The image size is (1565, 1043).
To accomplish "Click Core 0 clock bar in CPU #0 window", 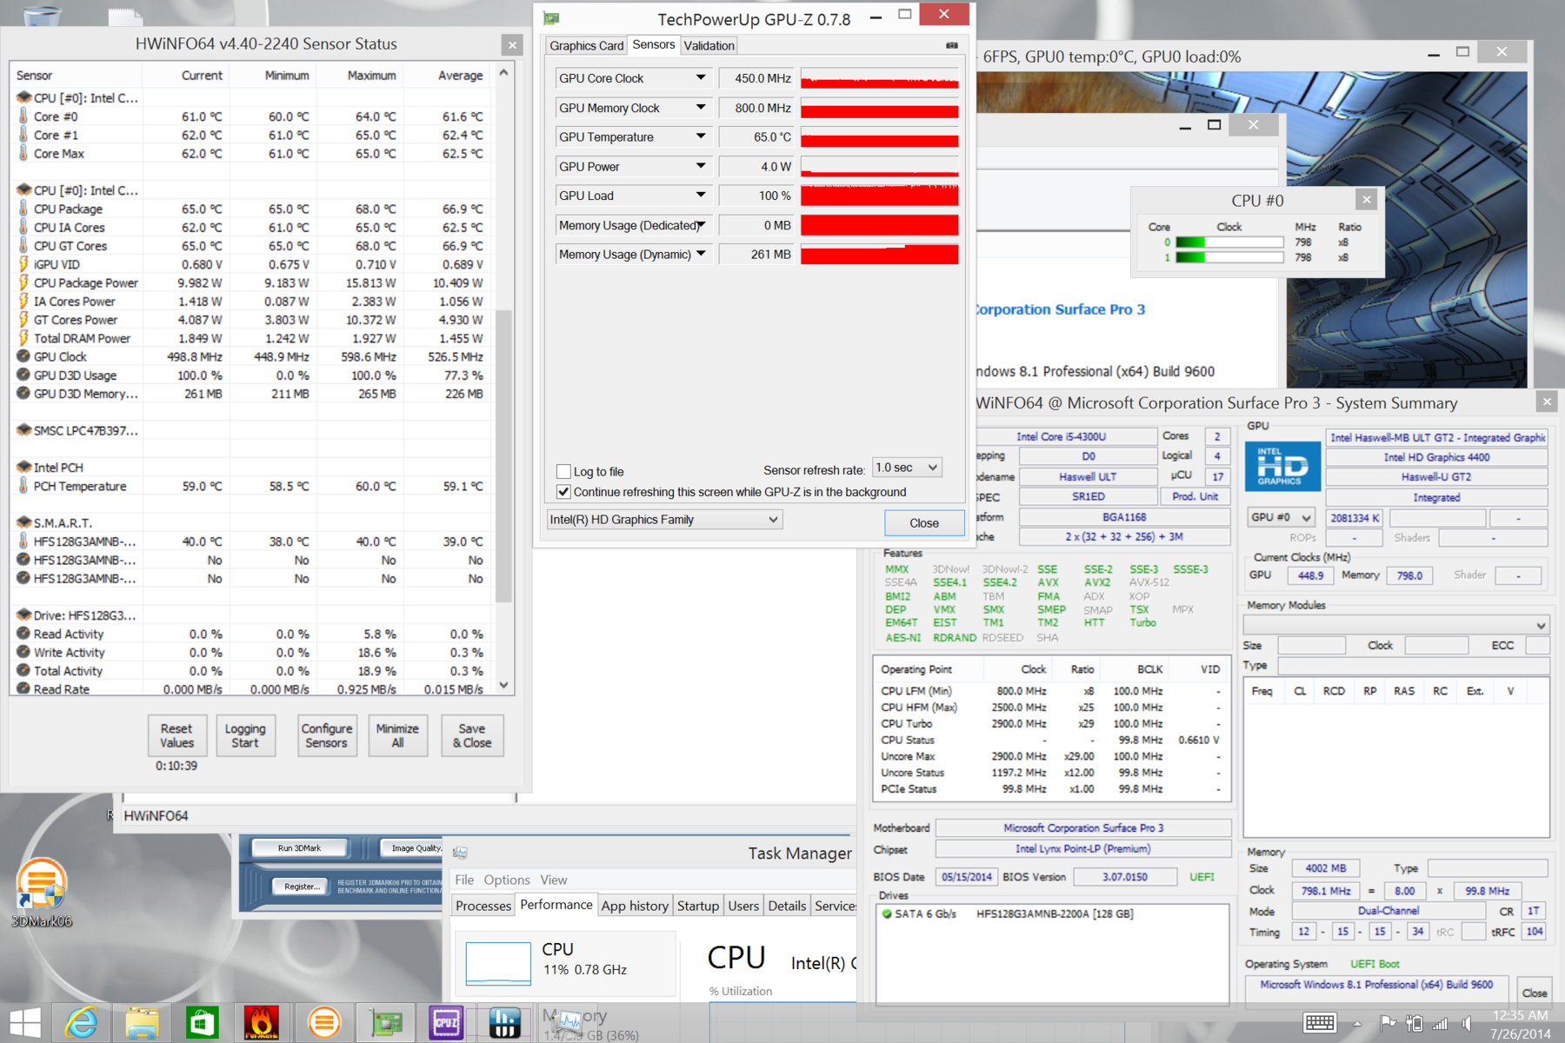I will (1229, 242).
